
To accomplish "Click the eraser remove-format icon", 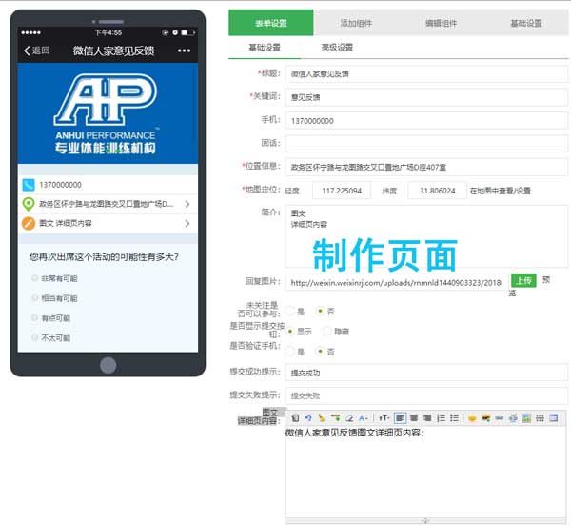I will pyautogui.click(x=349, y=418).
